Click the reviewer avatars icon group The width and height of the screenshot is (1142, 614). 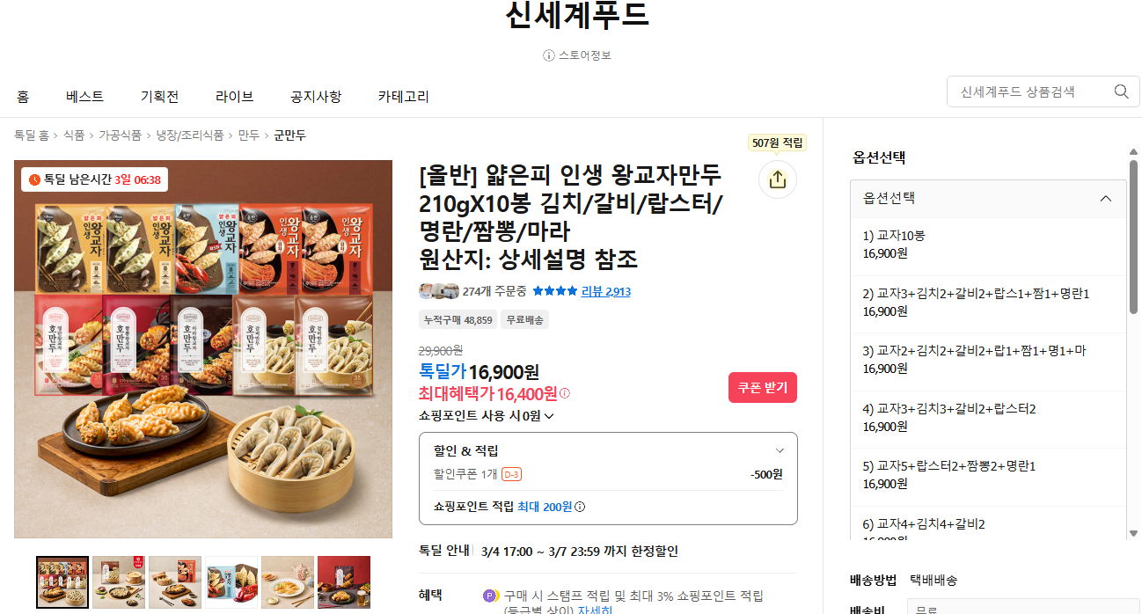click(439, 291)
